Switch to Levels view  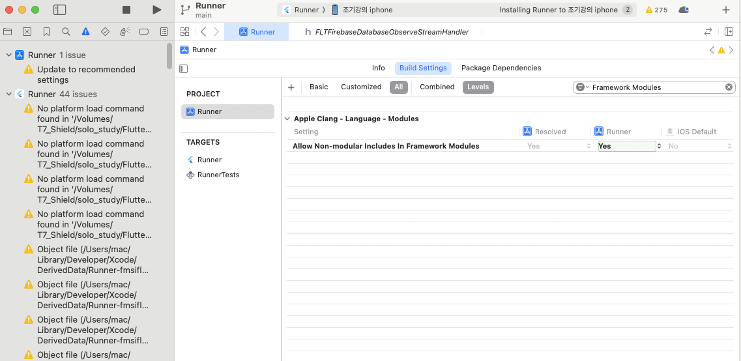pyautogui.click(x=478, y=87)
